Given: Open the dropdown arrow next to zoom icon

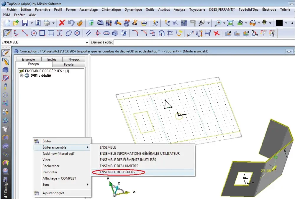Looking at the screenshot, I should [224, 23].
